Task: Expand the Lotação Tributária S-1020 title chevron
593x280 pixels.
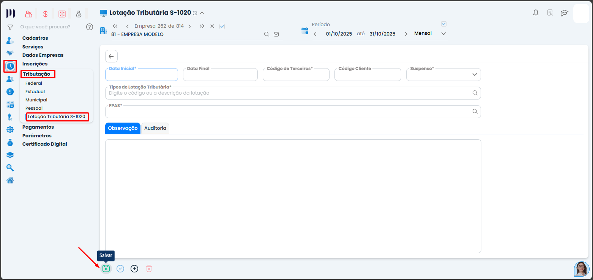Action: pyautogui.click(x=202, y=13)
